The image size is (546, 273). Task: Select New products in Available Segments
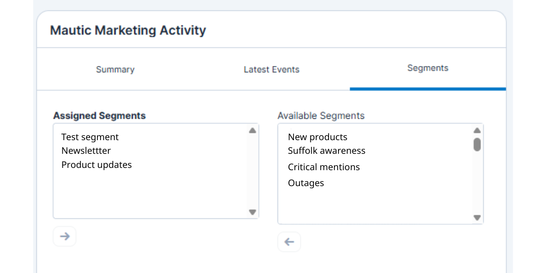click(318, 137)
